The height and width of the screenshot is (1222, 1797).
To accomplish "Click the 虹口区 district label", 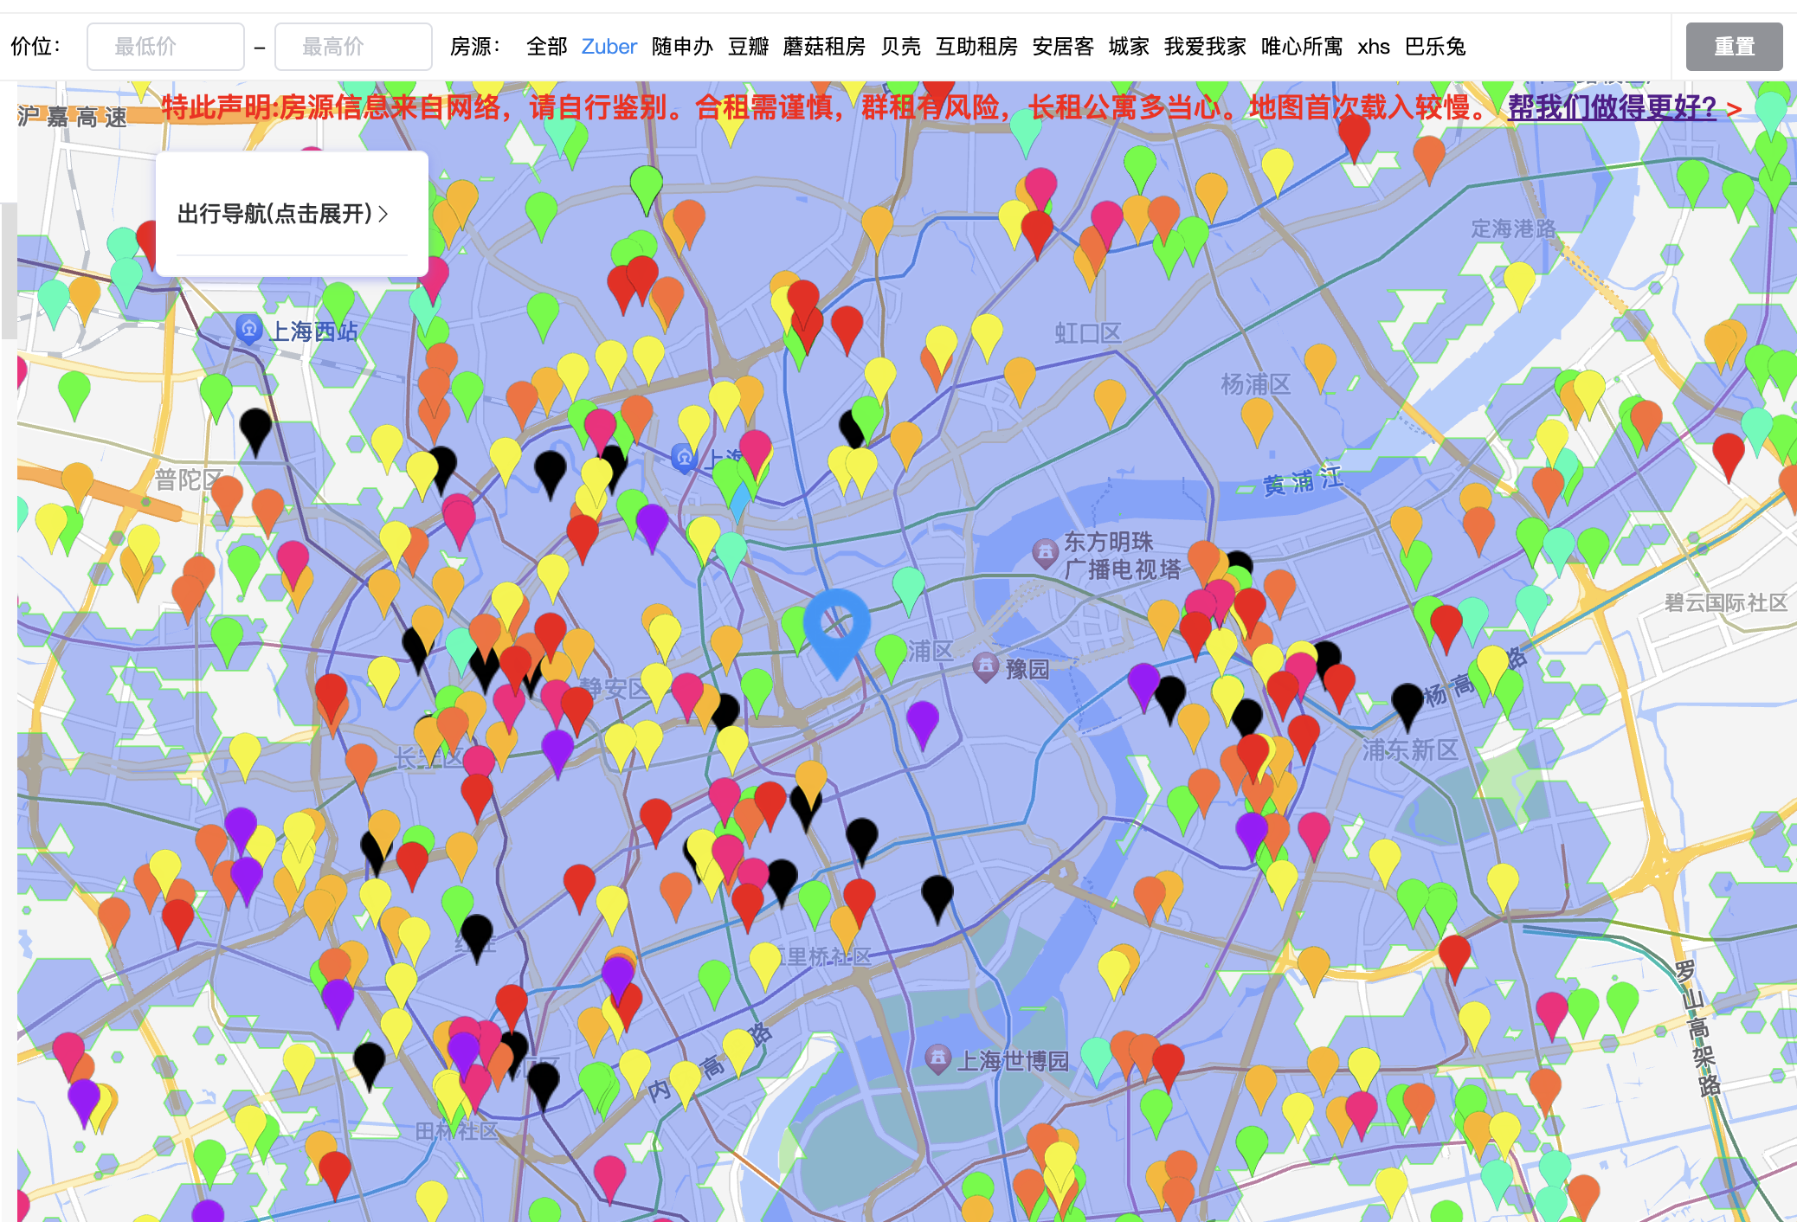I will point(1088,333).
